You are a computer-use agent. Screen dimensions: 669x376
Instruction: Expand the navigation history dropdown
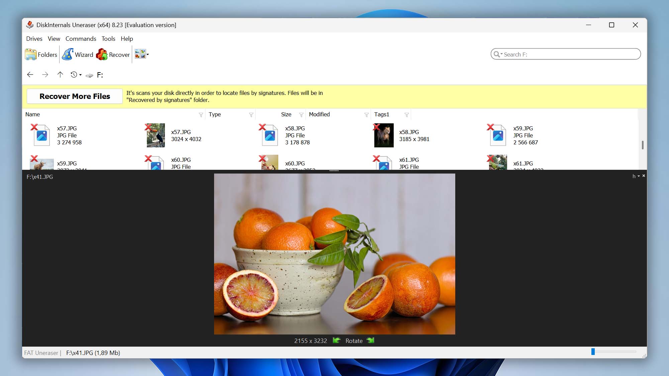click(x=80, y=75)
